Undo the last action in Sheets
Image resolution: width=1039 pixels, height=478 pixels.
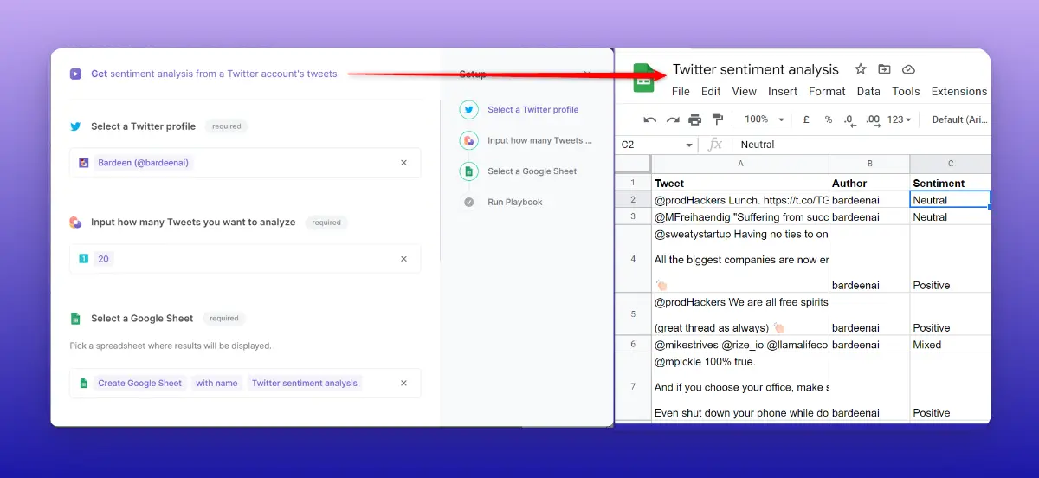click(650, 119)
